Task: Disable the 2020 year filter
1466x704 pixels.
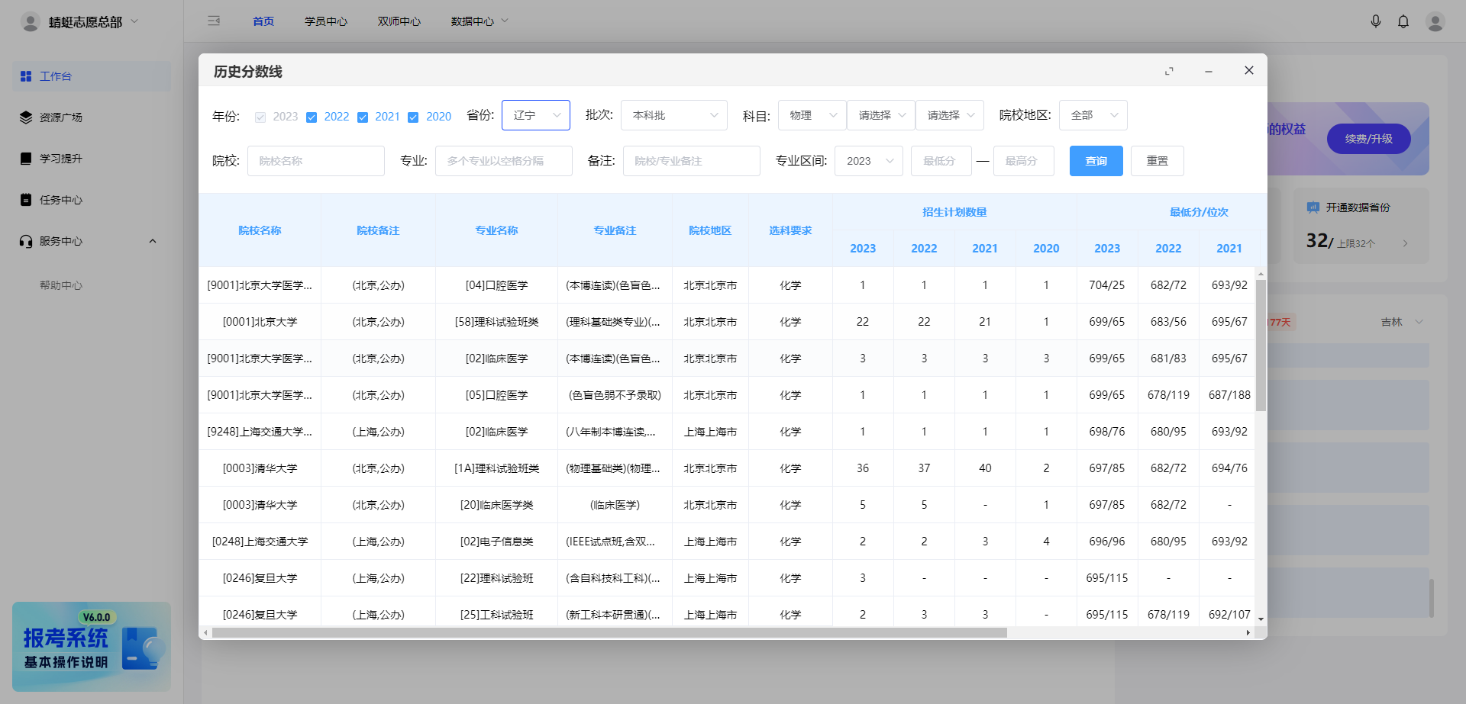Action: (x=414, y=117)
